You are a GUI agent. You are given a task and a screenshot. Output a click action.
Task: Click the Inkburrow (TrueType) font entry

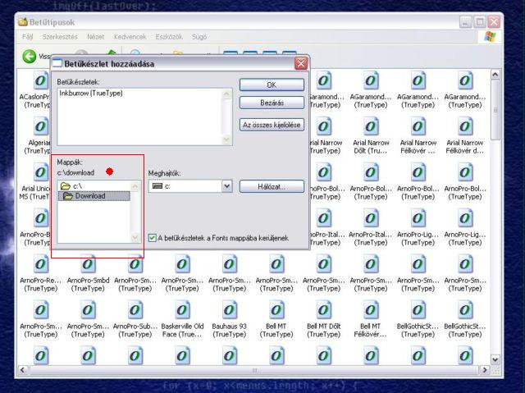(x=88, y=94)
